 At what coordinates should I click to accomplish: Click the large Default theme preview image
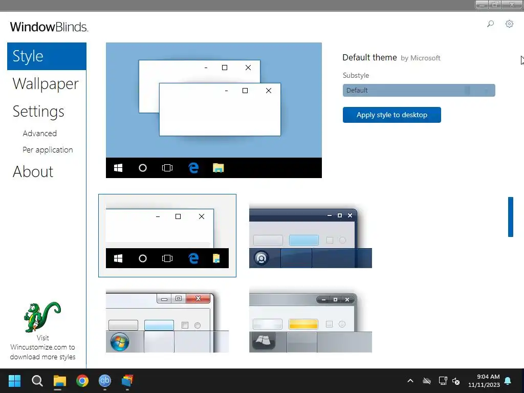pyautogui.click(x=214, y=111)
